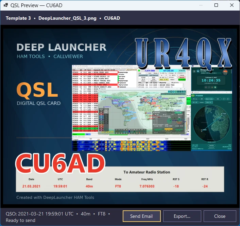The width and height of the screenshot is (240, 226).
Task: Maximize the QSL Preview window
Action: tap(216, 5)
